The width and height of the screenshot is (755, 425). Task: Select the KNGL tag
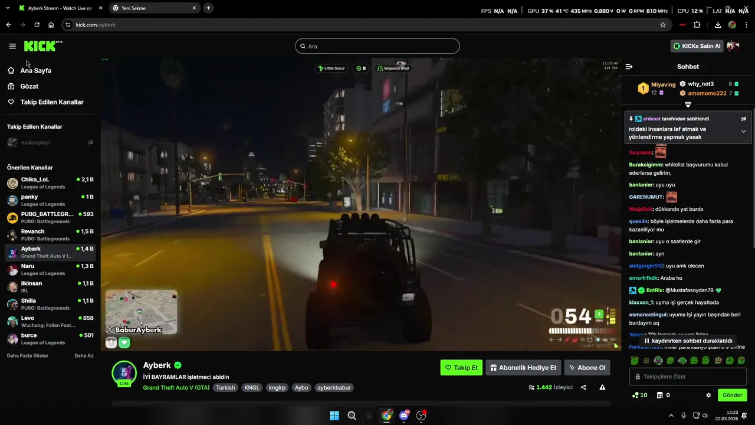[x=252, y=388]
